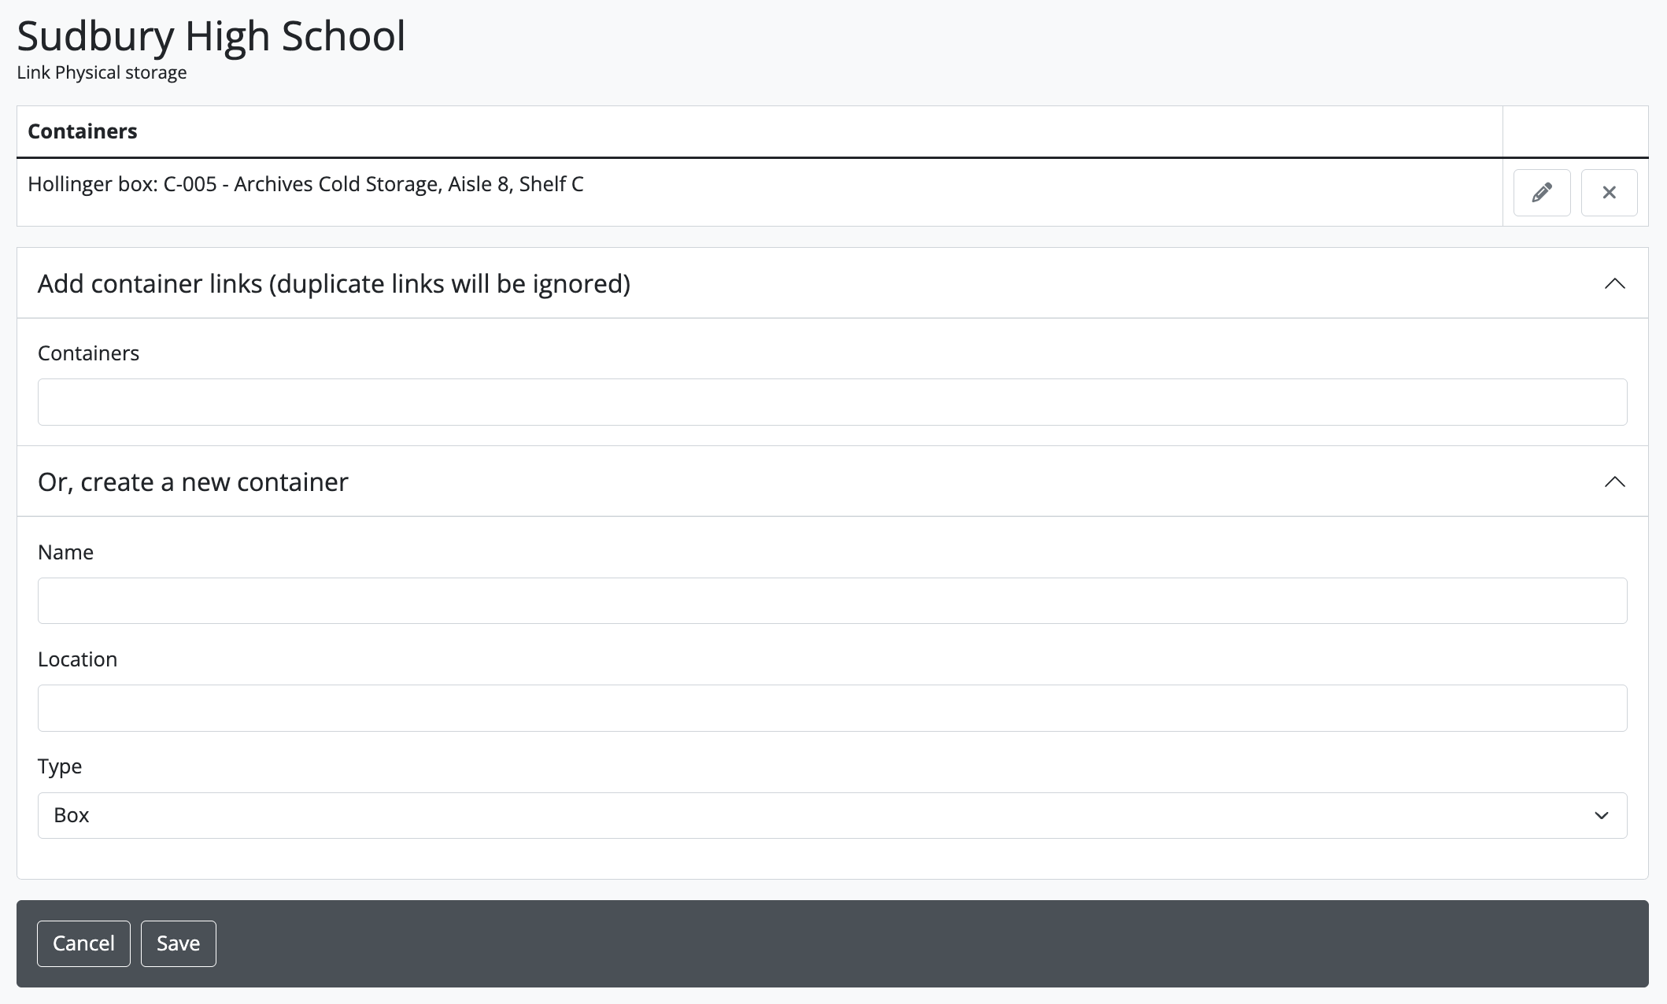
Task: Click the 'Add container links' section heading
Action: tap(334, 284)
